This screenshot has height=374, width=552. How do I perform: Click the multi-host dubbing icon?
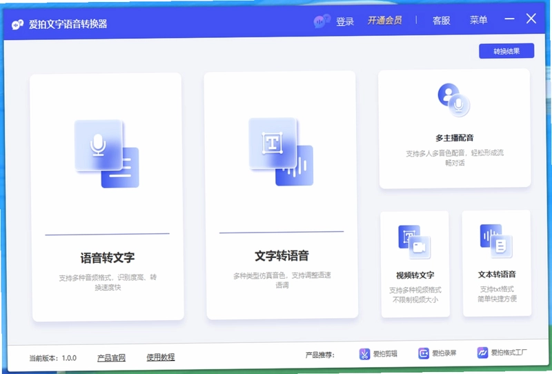pyautogui.click(x=453, y=100)
